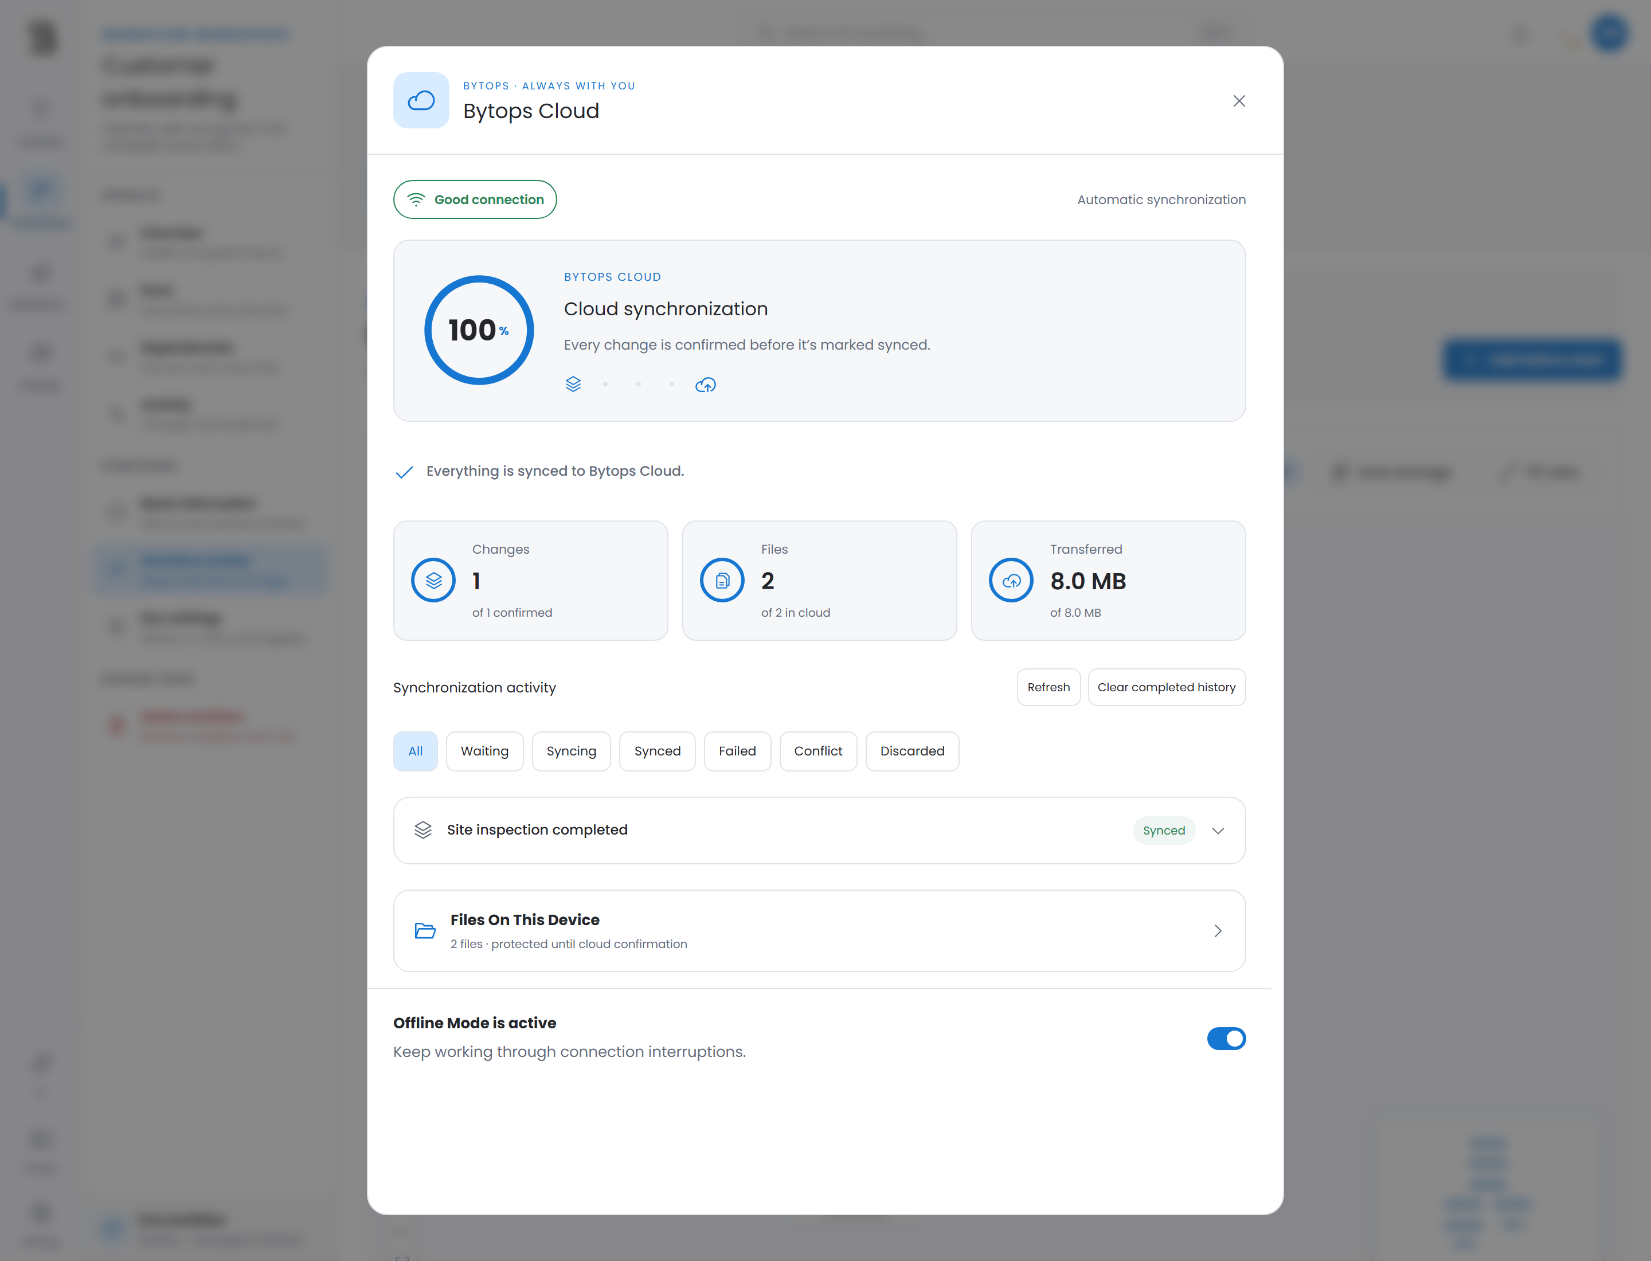Click Clear completed history
This screenshot has width=1651, height=1261.
[1166, 687]
